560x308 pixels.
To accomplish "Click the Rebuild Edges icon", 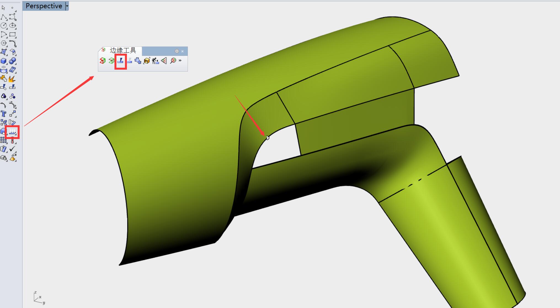I will (155, 61).
